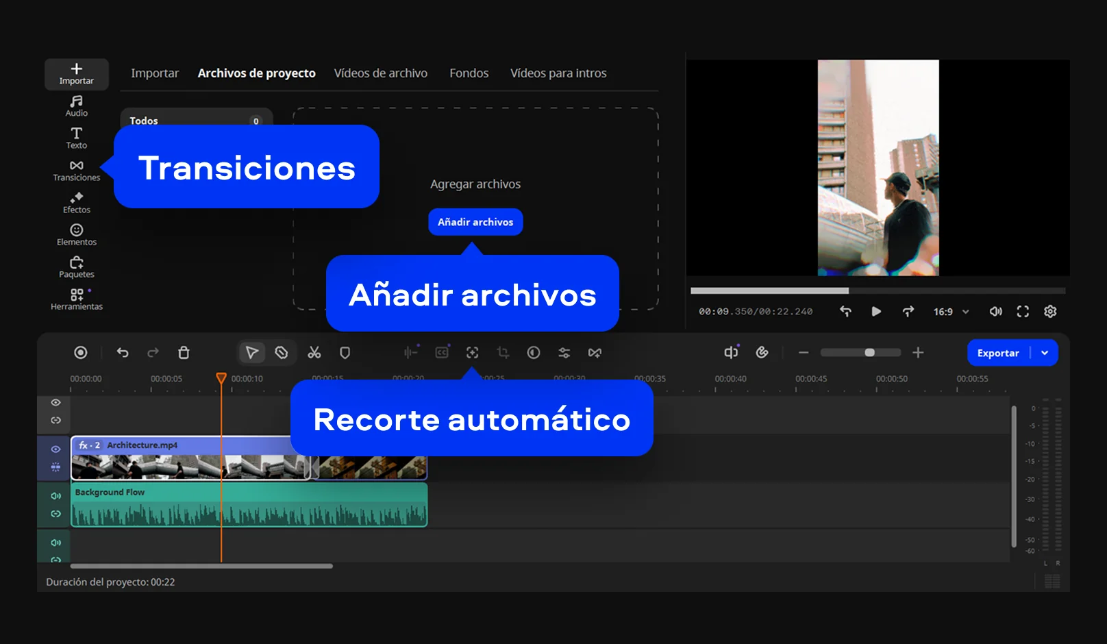Delete the selected clip with the trash icon

coord(184,353)
